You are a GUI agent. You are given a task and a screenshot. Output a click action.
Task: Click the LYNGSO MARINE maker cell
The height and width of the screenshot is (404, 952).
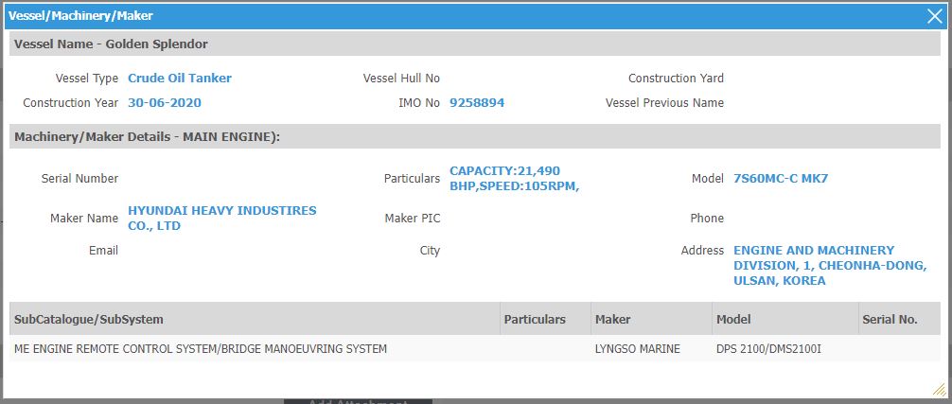click(x=638, y=349)
